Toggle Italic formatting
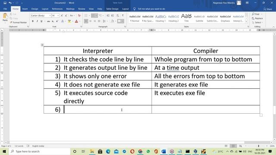Viewport: 276px width, 155px height. (37, 21)
